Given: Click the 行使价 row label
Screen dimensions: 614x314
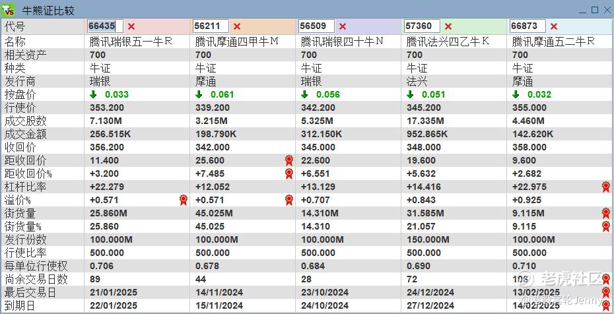Looking at the screenshot, I should pyautogui.click(x=20, y=108).
